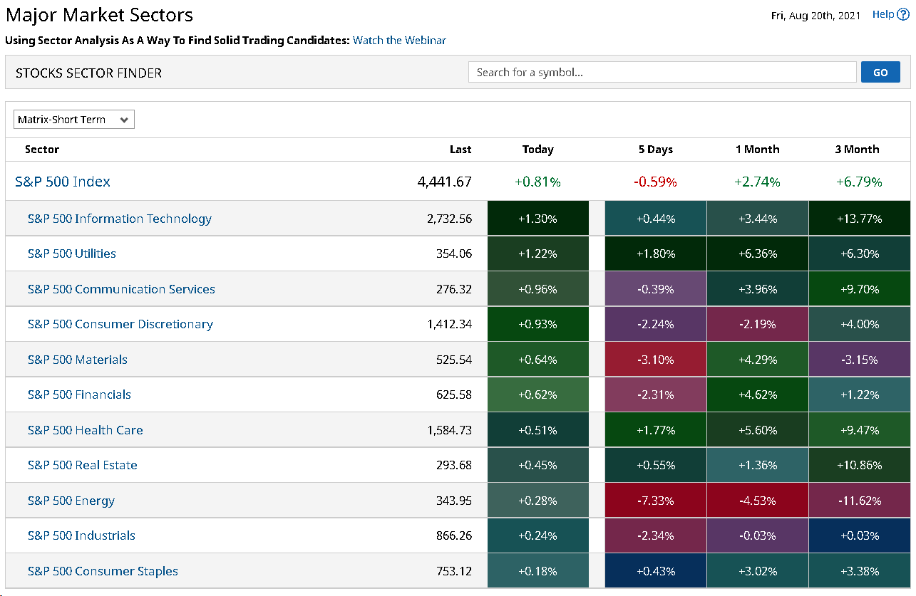View the S&P 500 Energy sector
This screenshot has width=916, height=596.
pos(71,501)
